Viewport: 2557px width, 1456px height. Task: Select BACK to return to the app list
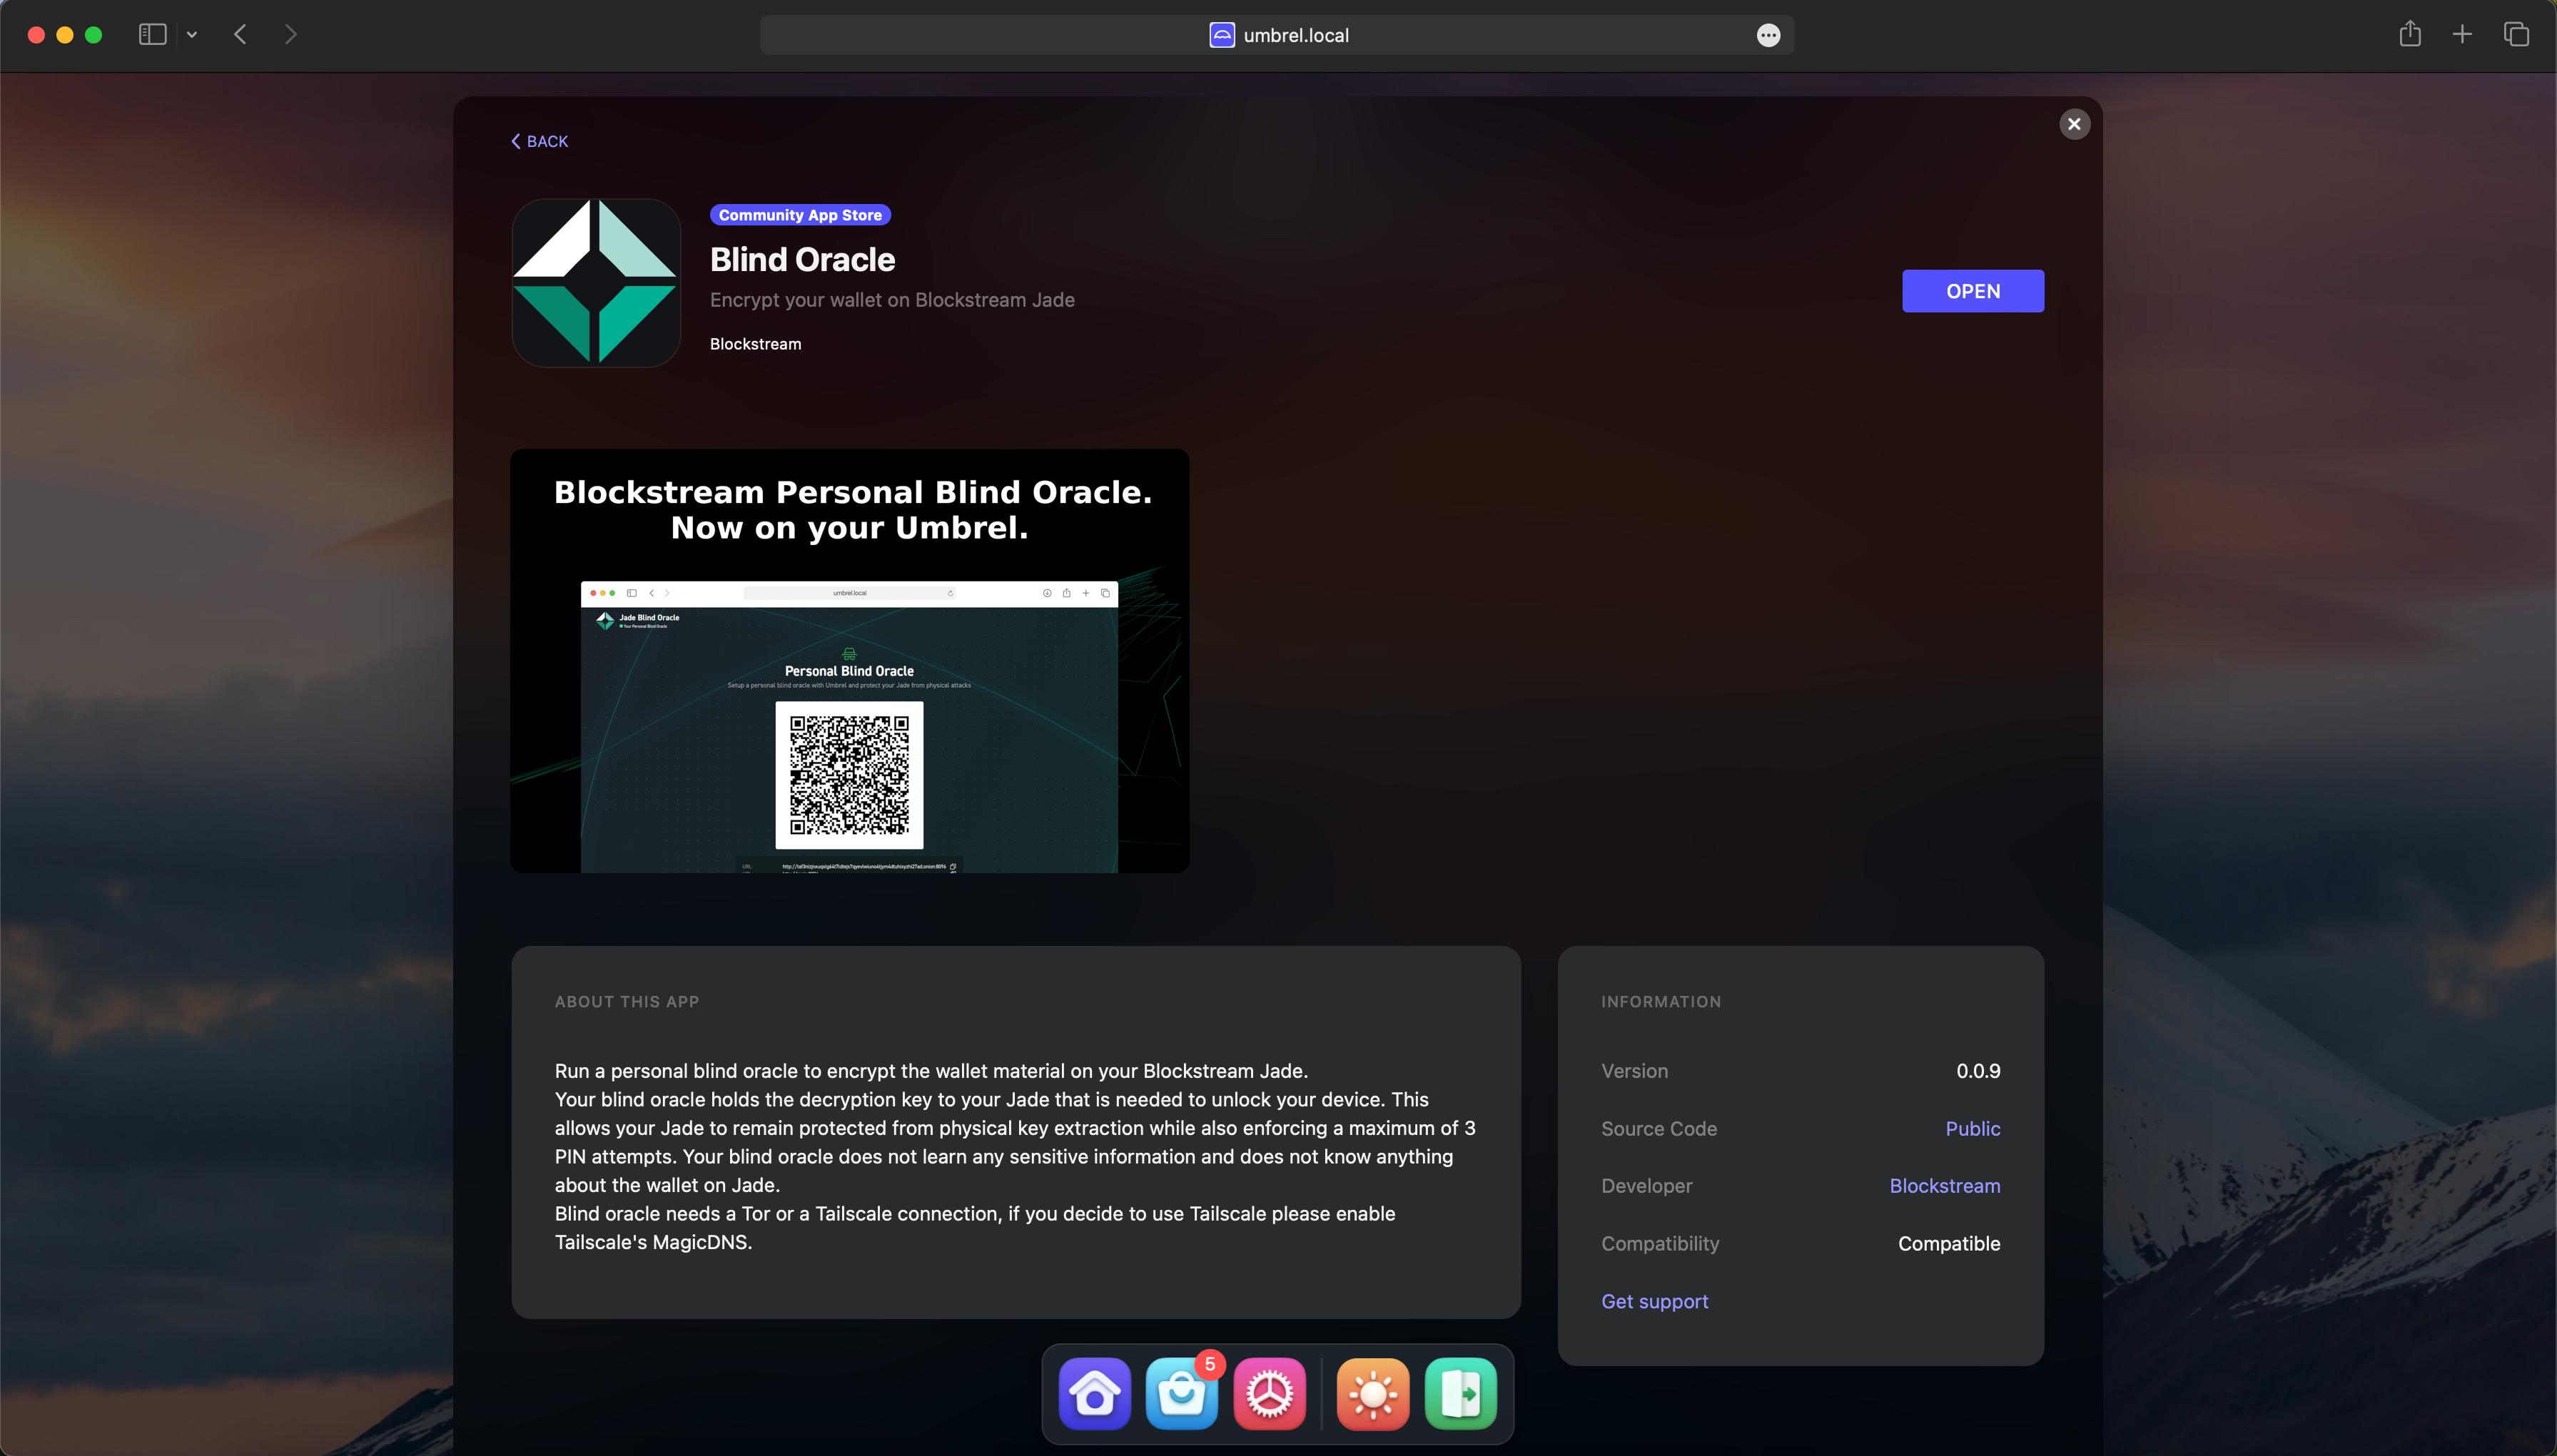pyautogui.click(x=540, y=140)
